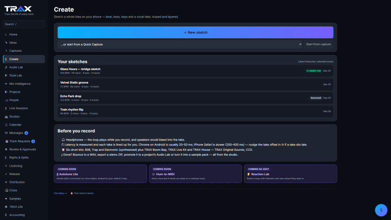Navigate to Style Lab
The height and width of the screenshot is (220, 391).
tap(24, 75)
